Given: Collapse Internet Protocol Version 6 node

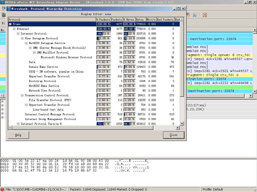Looking at the screenshot, I should [x=18, y=124].
